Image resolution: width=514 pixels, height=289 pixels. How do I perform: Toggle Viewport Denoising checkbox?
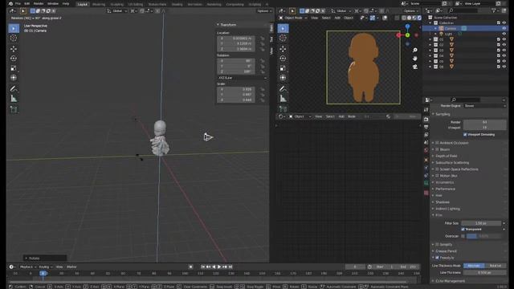[465, 135]
